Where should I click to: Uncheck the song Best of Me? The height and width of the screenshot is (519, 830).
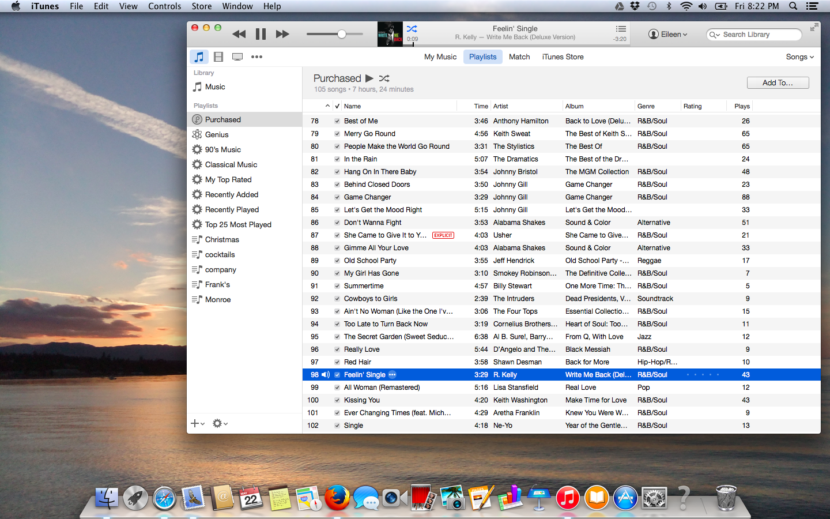(x=337, y=121)
